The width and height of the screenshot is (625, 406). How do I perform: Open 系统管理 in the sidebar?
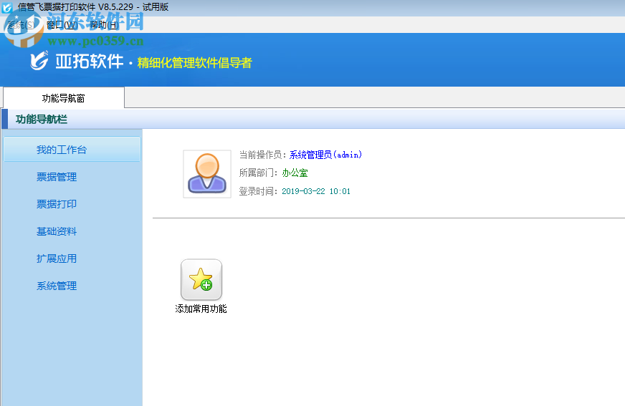pos(57,286)
